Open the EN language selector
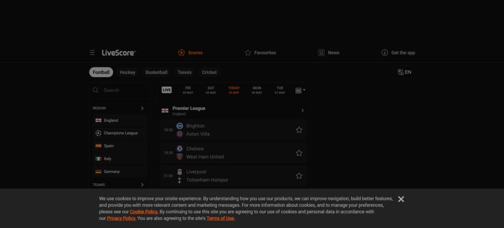Screen dimensions: 504x228 (405, 72)
